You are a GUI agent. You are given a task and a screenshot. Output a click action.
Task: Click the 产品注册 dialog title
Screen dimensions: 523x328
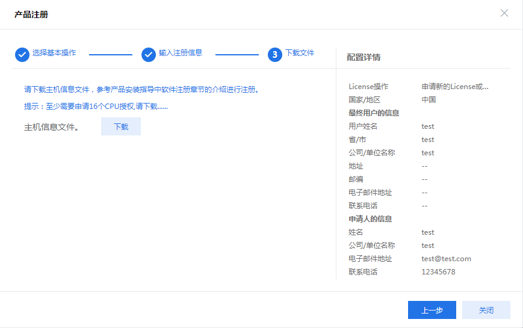[31, 14]
